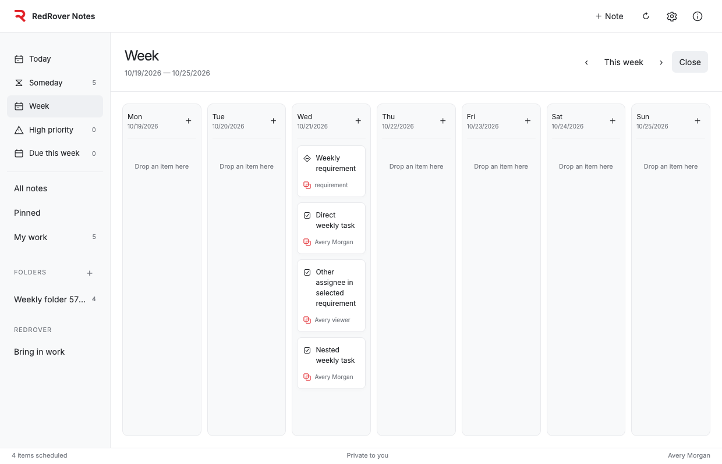This screenshot has height=464, width=722.
Task: Click red icon beside Avery viewer
Action: click(307, 320)
